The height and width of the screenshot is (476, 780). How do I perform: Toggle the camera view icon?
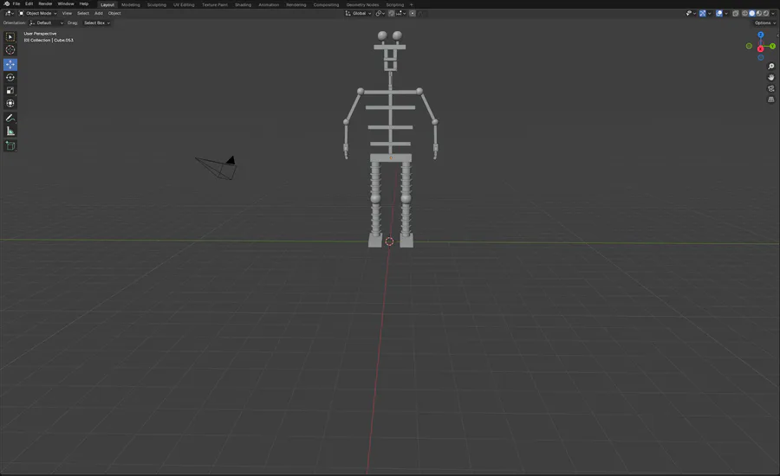[771, 88]
